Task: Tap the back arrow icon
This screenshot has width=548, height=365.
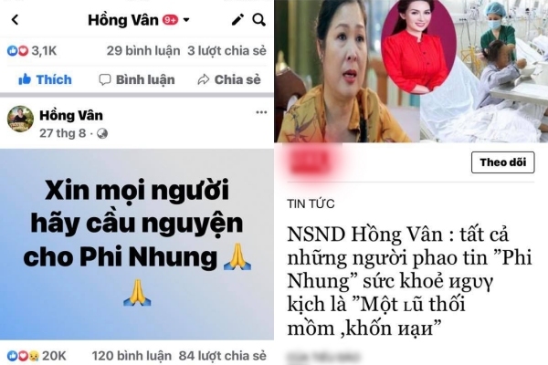Action: coord(15,20)
